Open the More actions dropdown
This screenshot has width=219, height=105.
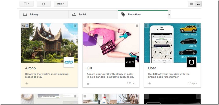[61, 4]
